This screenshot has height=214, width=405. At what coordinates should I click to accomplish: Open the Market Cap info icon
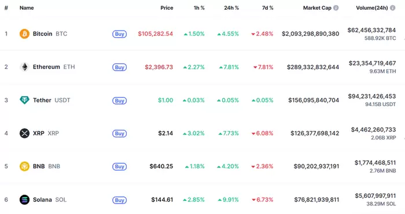(x=336, y=7)
